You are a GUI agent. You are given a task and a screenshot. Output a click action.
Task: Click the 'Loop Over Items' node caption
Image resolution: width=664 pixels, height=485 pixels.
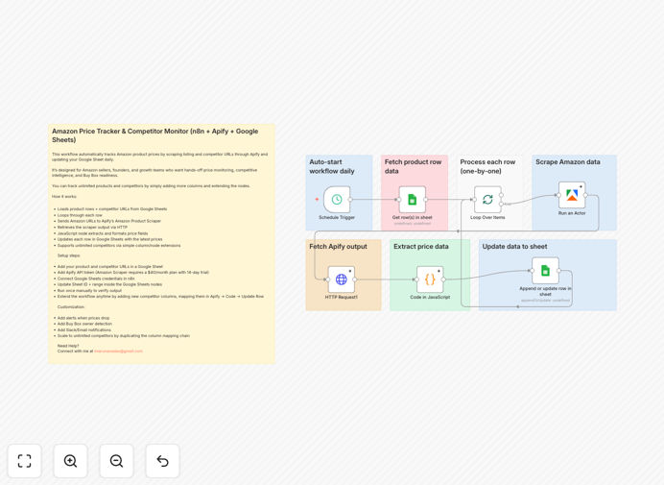tap(487, 217)
